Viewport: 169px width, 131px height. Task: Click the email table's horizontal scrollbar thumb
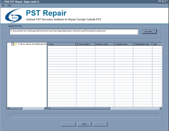click(x=80, y=108)
